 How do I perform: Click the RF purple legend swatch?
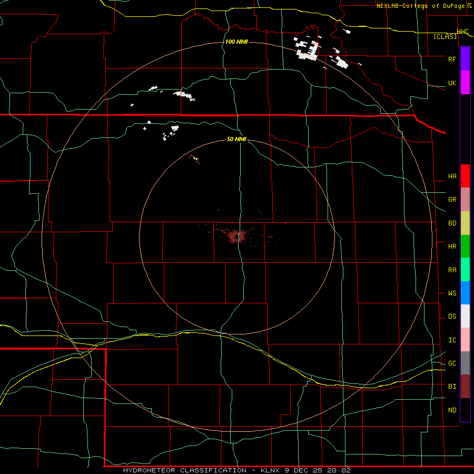pos(465,59)
